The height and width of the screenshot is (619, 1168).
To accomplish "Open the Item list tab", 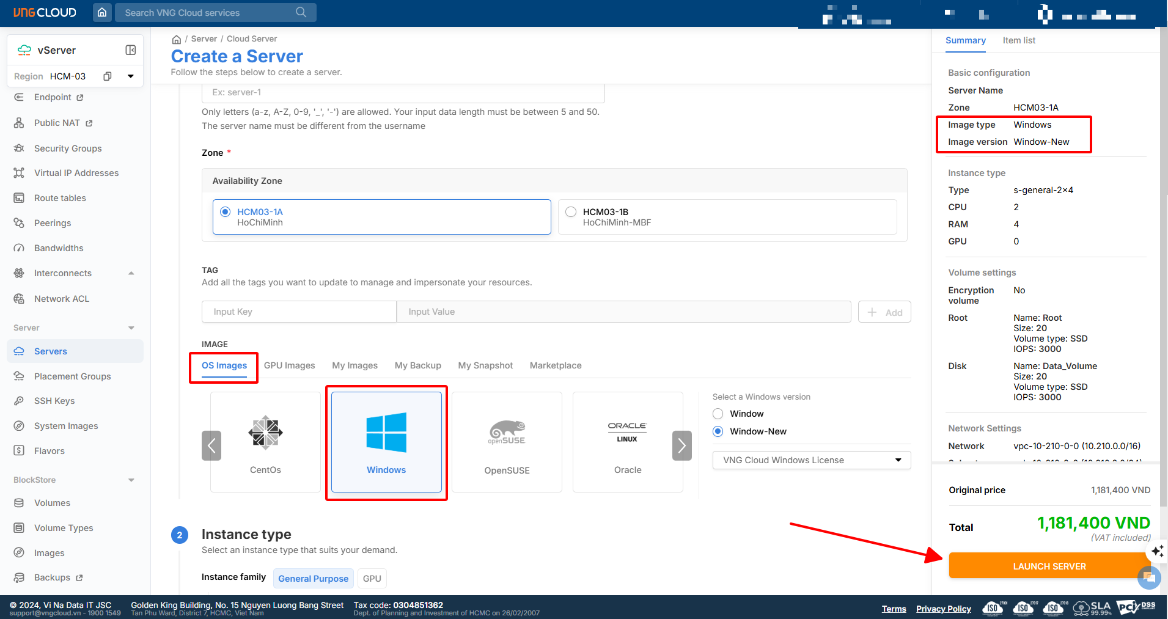I will [x=1018, y=40].
